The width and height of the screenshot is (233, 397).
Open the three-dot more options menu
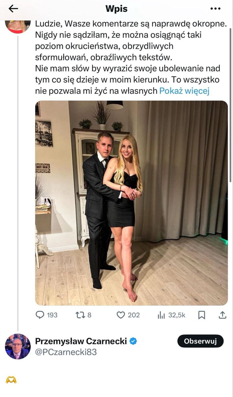[215, 9]
